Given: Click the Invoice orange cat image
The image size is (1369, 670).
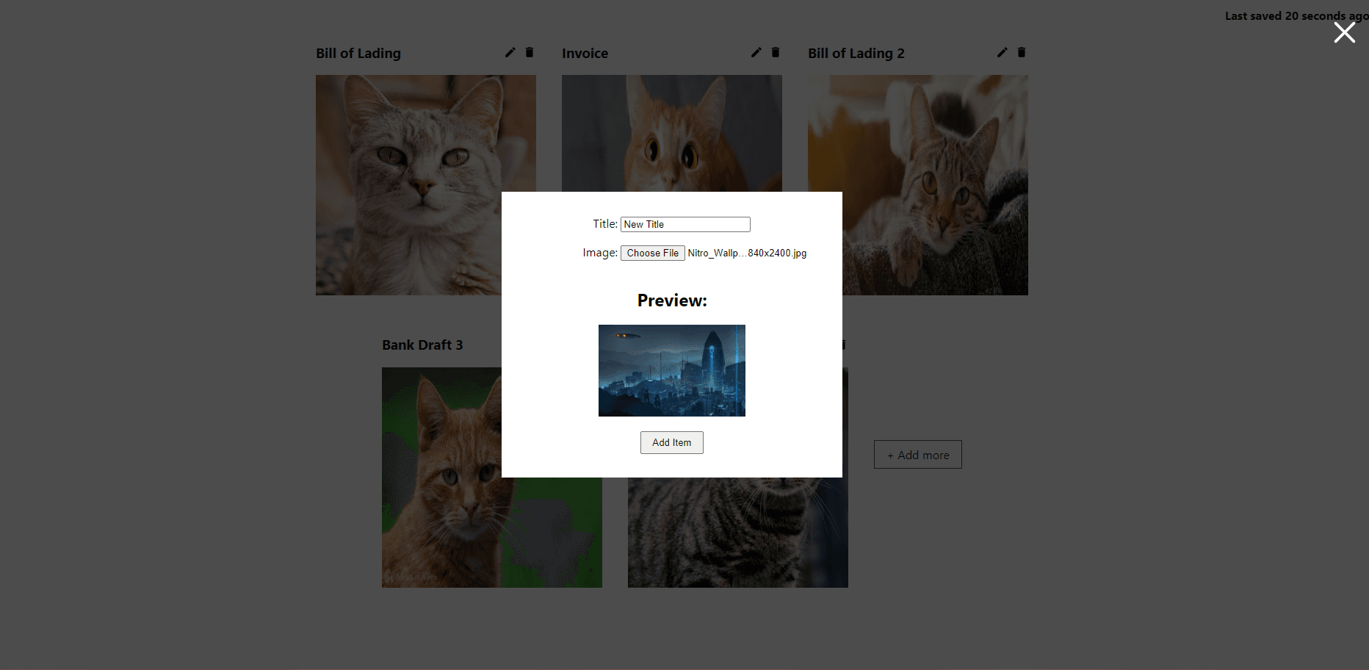Looking at the screenshot, I should pyautogui.click(x=672, y=133).
